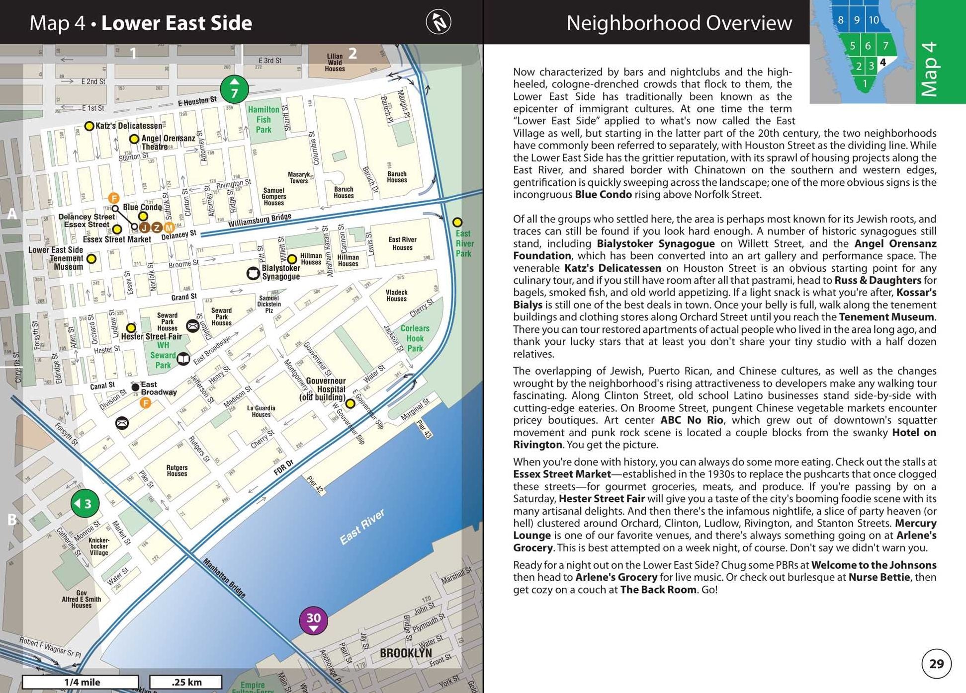Click bold 'Nurse Bettie' in the last paragraph

pos(880,578)
